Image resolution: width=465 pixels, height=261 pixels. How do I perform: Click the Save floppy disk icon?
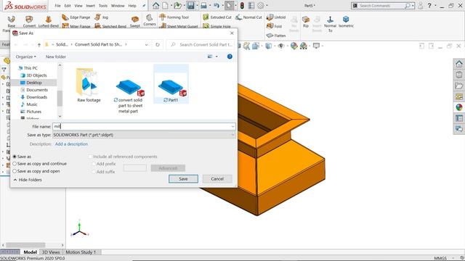(x=190, y=6)
